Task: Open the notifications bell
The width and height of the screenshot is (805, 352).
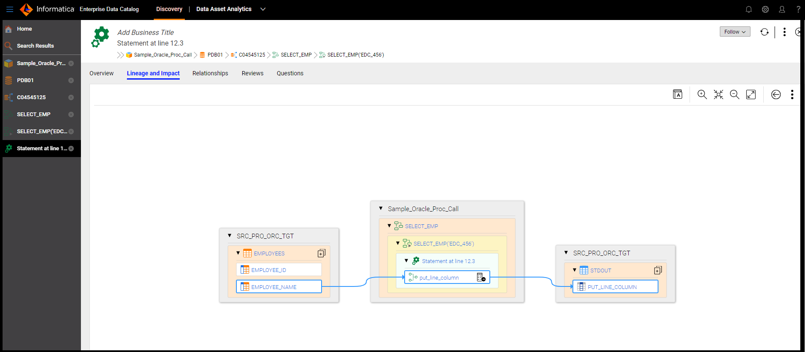Action: 749,9
